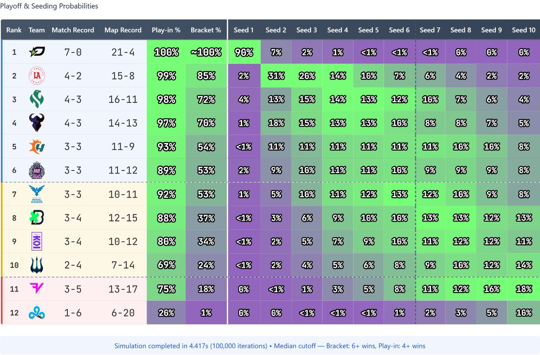Click the 16-11 map record cell

tap(123, 99)
